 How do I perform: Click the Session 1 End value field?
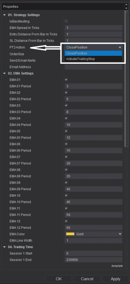point(93,260)
